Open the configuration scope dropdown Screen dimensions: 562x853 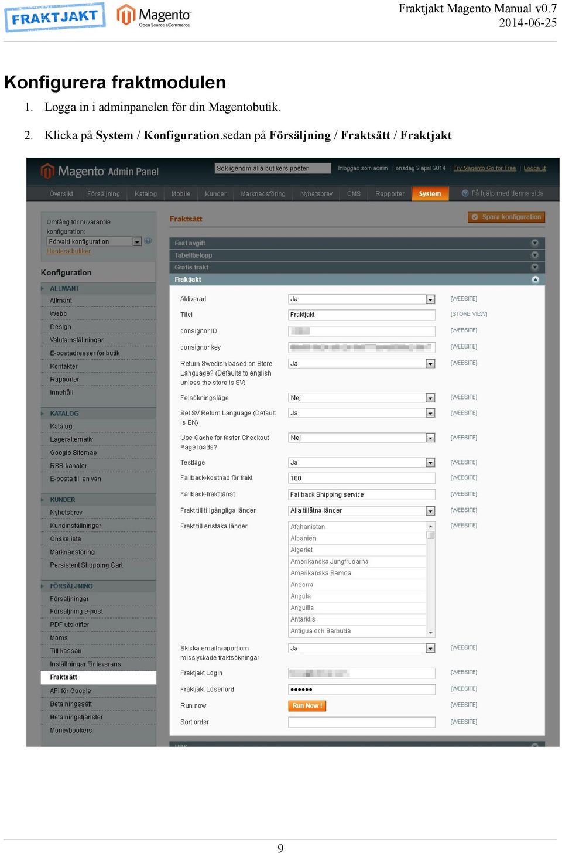point(94,241)
